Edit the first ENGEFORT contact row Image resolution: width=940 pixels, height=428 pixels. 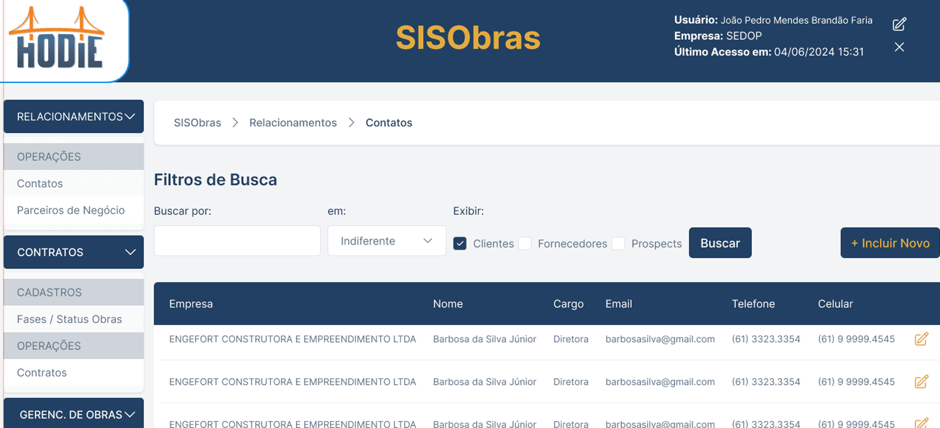922,339
